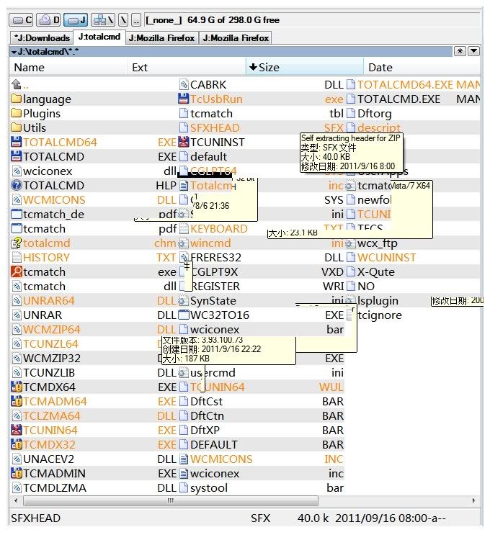
Task: Click TCMDX32 EXE shield icon
Action: [x=16, y=444]
